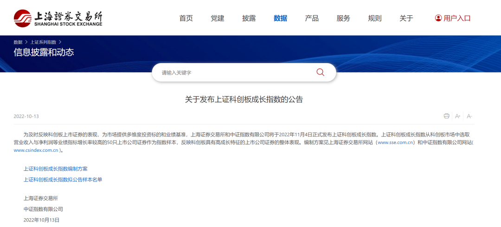Viewport: 501px width, 227px height.
Task: Click the 信息披露和动态 page heading
Action: click(x=44, y=52)
